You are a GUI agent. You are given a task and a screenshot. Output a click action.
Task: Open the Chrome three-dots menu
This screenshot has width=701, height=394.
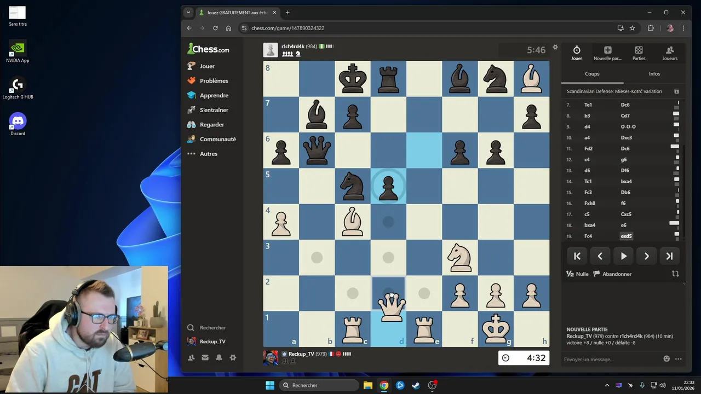[x=683, y=28]
